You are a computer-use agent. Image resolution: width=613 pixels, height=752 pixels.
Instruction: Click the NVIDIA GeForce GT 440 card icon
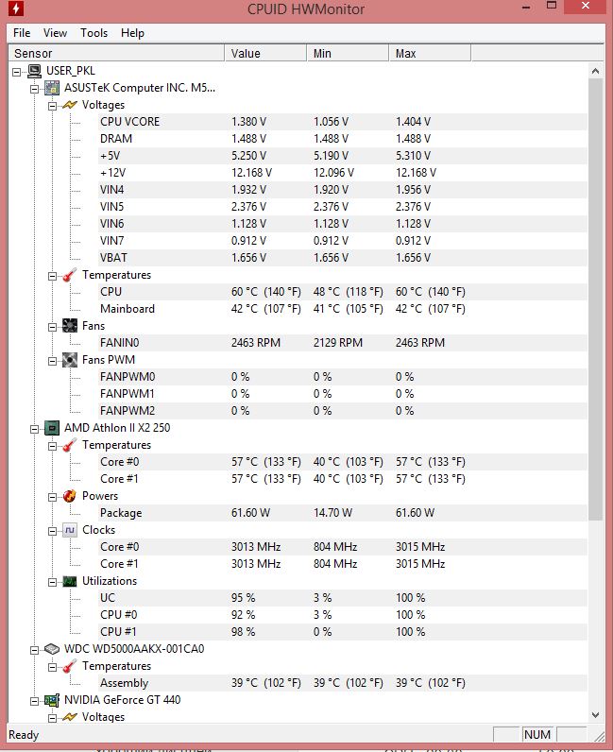pos(52,700)
